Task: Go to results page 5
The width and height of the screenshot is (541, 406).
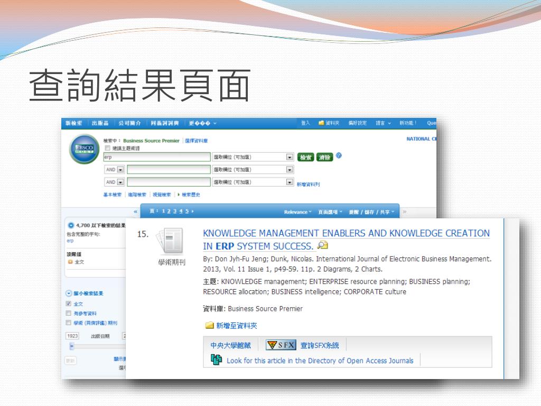Action: [187, 211]
